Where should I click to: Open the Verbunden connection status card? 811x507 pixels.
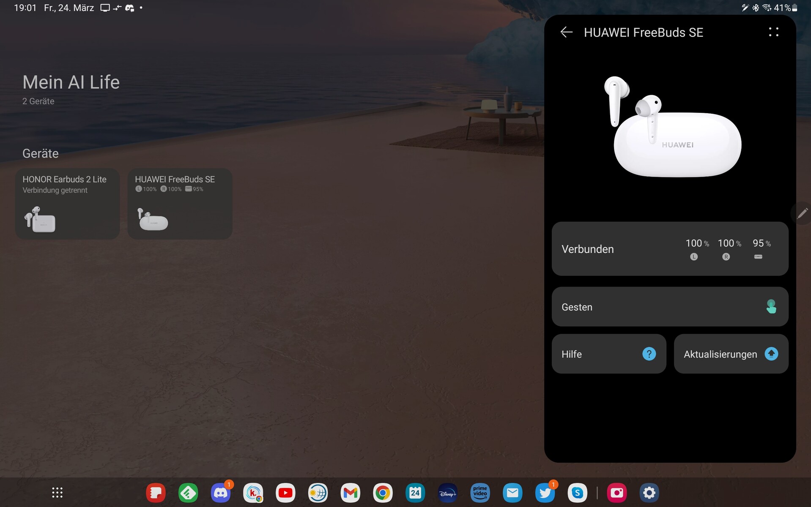(670, 249)
